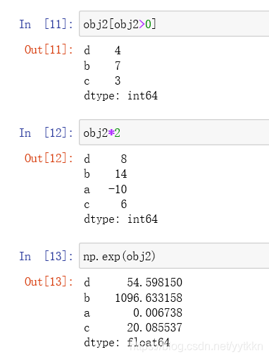Select the In [12] prompt label
This screenshot has width=269, height=359.
point(46,133)
